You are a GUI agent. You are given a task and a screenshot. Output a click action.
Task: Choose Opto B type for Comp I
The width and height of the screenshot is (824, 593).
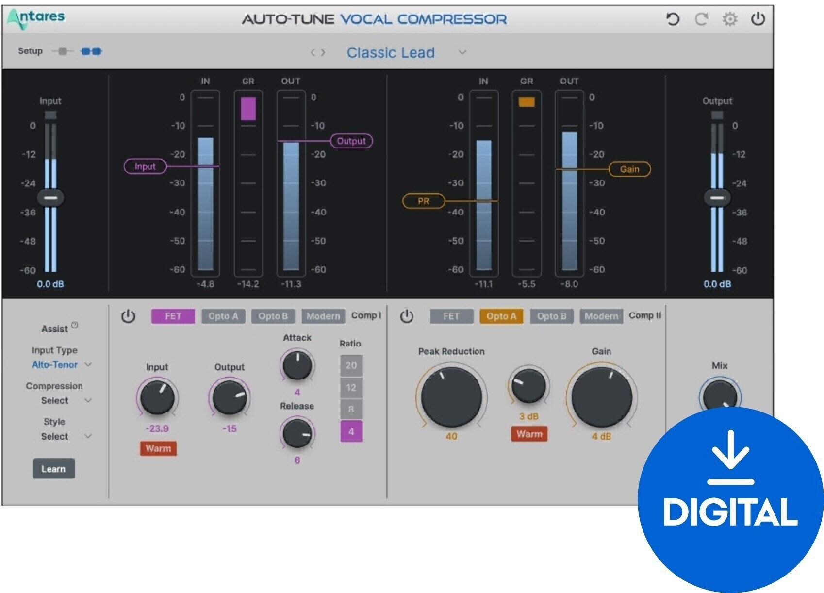pos(273,316)
